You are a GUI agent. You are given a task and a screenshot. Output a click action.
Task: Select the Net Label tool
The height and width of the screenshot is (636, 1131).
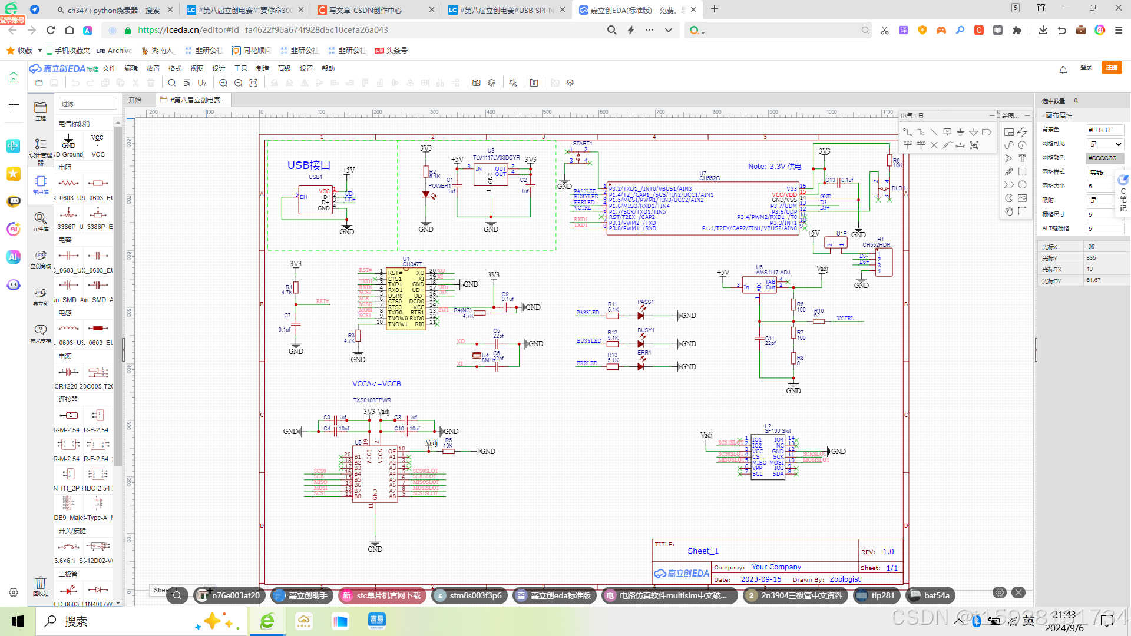pos(947,132)
